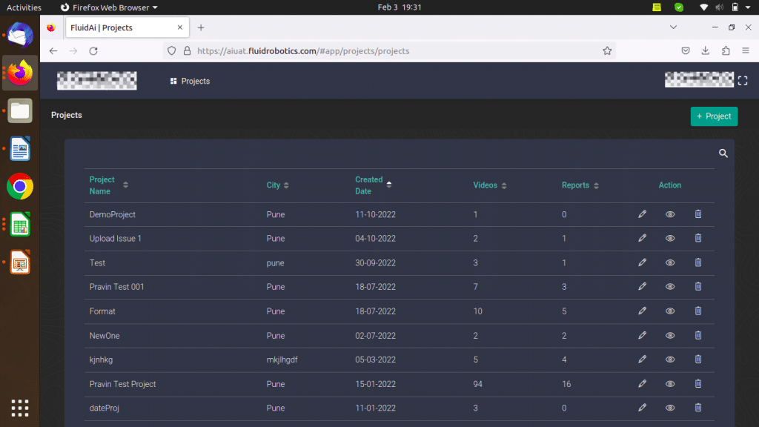Bookmark this page with star icon
The width and height of the screenshot is (759, 427).
click(607, 51)
